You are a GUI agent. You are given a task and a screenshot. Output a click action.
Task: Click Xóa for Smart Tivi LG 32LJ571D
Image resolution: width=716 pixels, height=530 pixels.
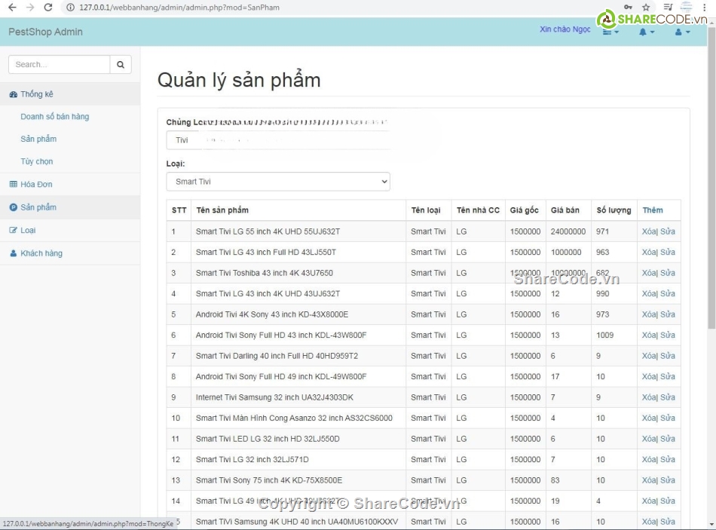tap(649, 459)
